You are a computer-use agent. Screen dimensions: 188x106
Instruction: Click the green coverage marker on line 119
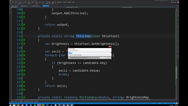coord(24,52)
